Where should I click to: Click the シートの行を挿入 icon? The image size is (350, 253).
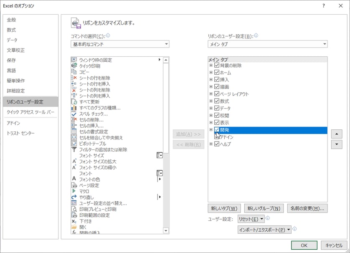click(74, 83)
